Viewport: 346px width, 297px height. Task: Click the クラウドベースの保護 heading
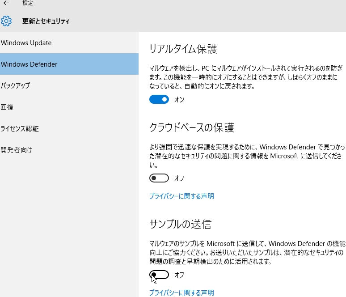point(192,127)
